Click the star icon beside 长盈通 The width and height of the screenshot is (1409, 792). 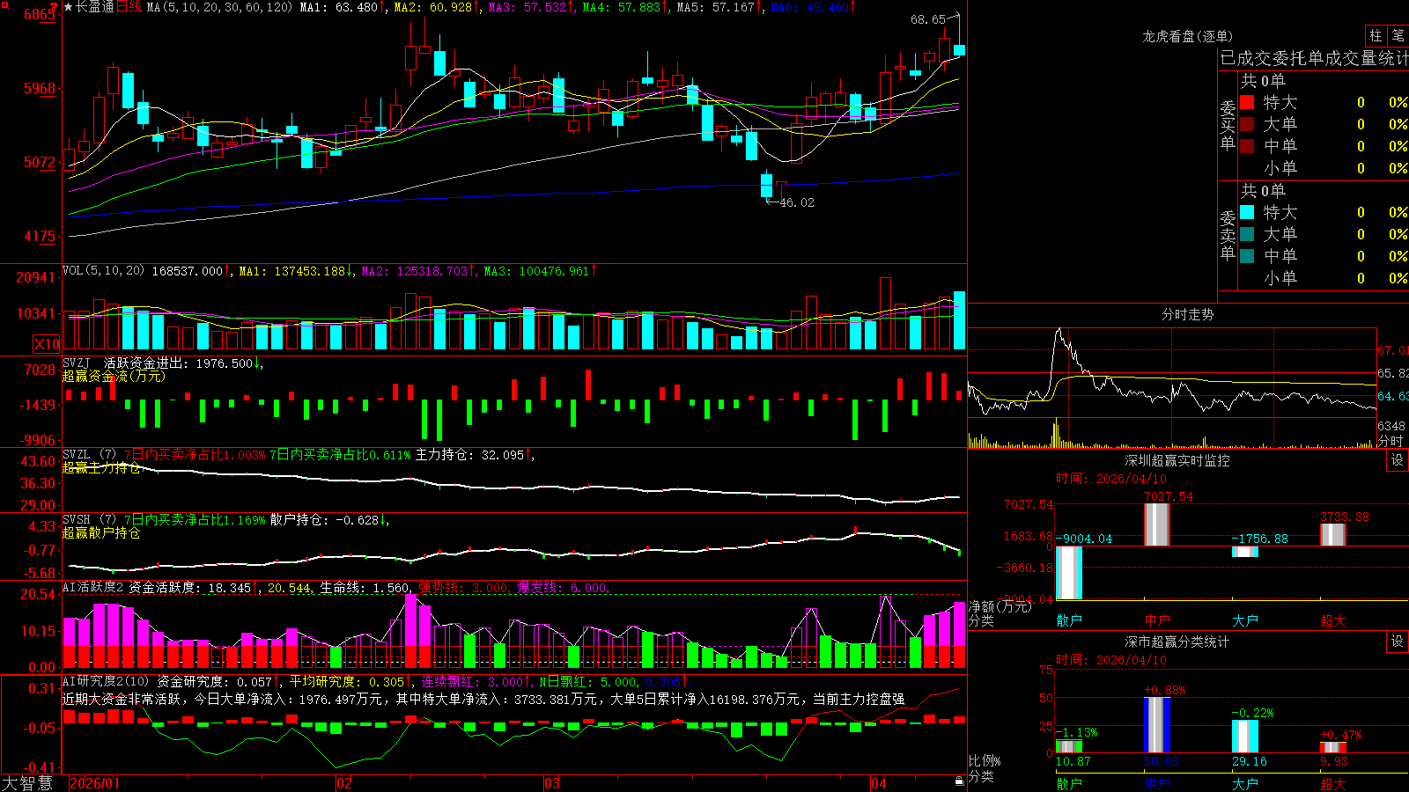(69, 7)
